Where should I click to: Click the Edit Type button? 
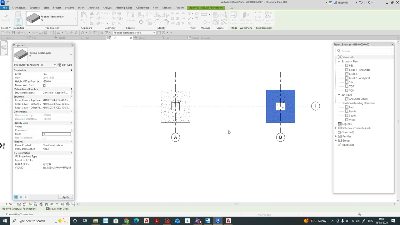(x=65, y=65)
